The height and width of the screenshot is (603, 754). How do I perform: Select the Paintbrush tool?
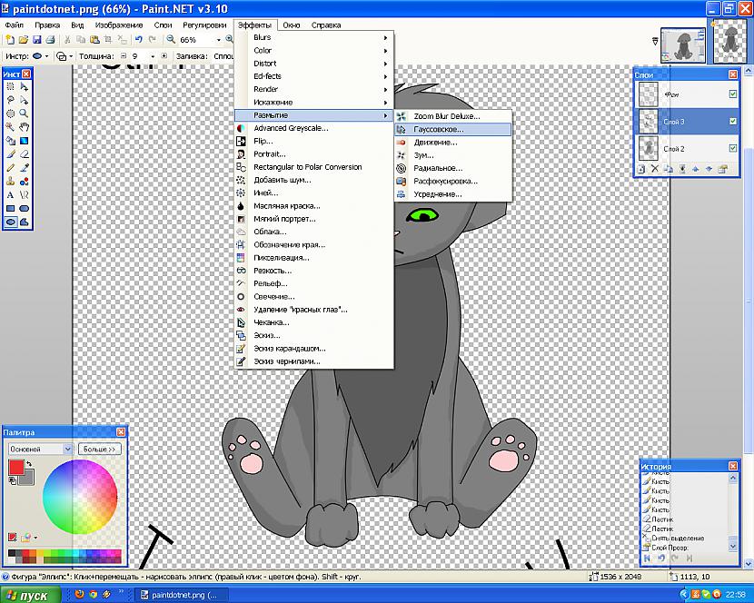pos(10,154)
